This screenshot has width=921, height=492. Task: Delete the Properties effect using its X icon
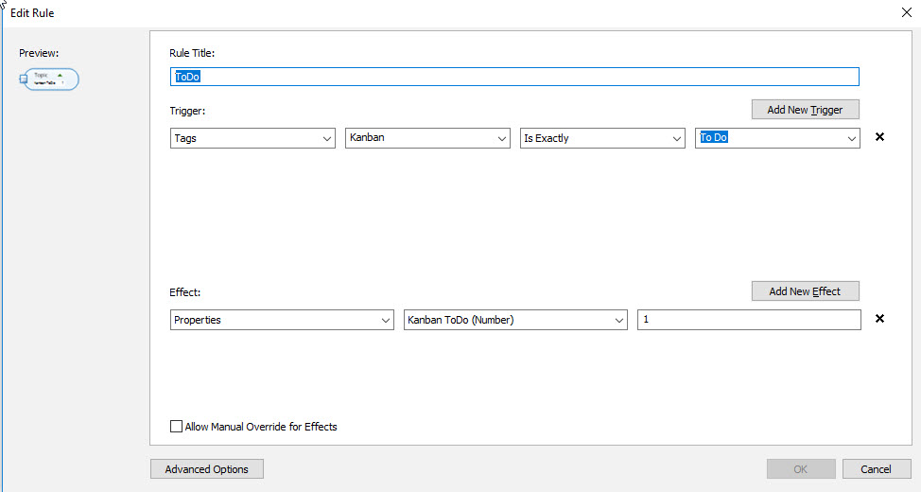tap(879, 320)
